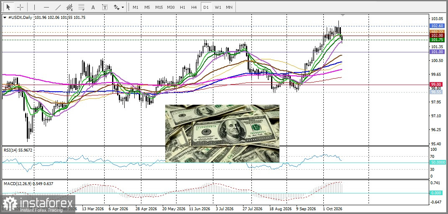Switch to the M1 timeframe
Viewport: 448px width, 214px height.
click(x=136, y=7)
